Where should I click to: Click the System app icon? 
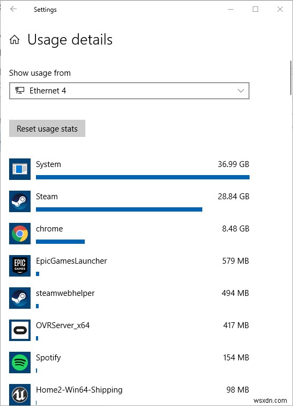point(20,169)
